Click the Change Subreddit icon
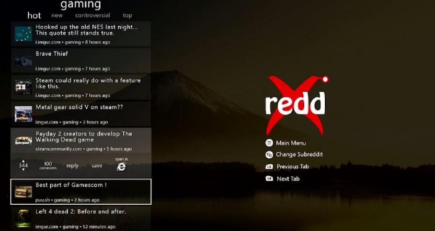This screenshot has height=231, width=435. pos(269,154)
